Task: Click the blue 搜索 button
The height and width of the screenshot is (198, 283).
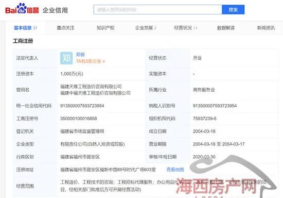Action: pyautogui.click(x=233, y=10)
